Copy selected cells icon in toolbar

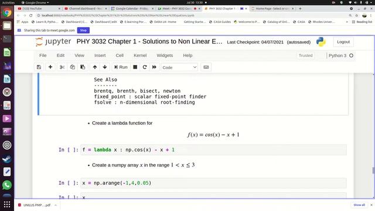(x=73, y=67)
